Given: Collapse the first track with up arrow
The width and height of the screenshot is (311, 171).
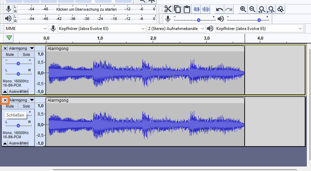Looking at the screenshot, I should coord(5,91).
